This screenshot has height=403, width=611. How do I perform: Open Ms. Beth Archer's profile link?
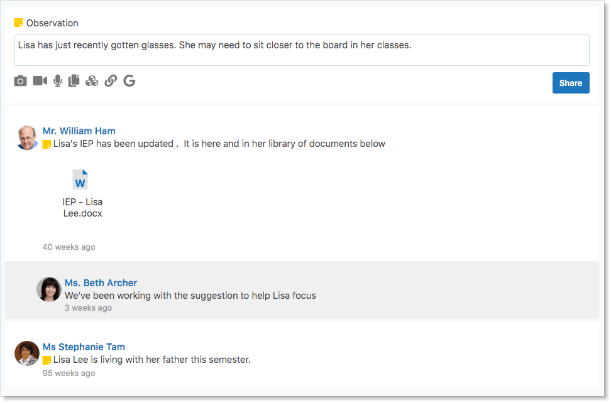tap(101, 283)
